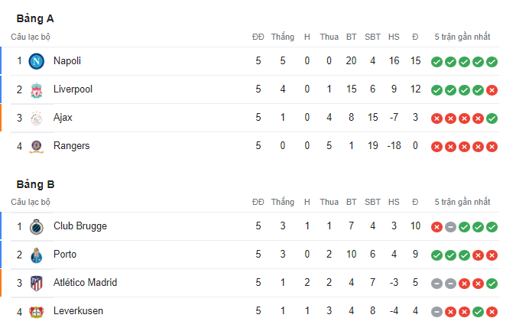Click the Atlético Madrid crest
Screen dimensions: 516x331
pyautogui.click(x=37, y=284)
